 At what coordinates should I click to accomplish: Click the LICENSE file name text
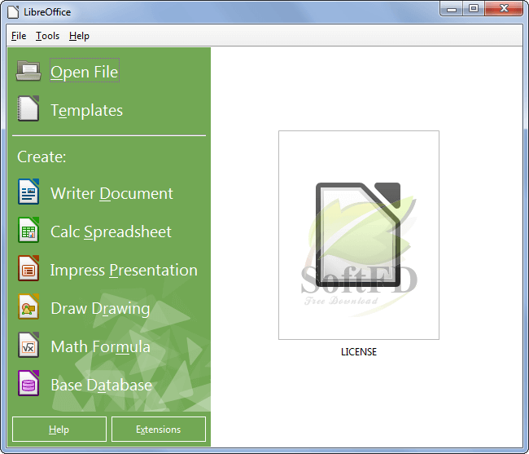pos(359,352)
